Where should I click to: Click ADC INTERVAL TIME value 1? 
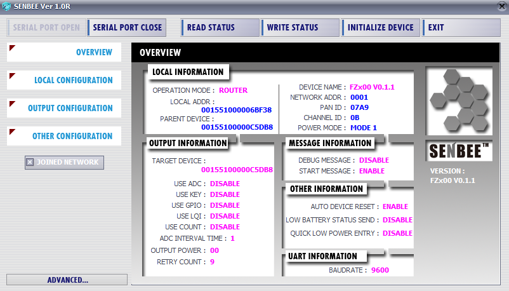(232, 238)
